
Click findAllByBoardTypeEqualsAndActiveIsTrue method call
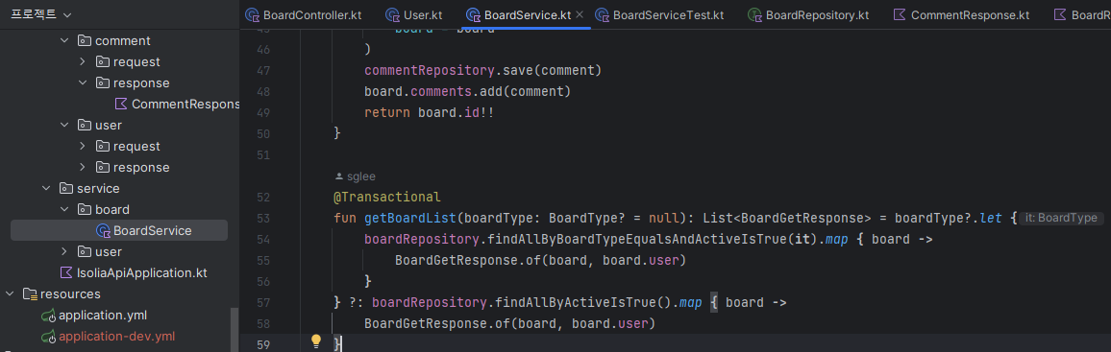click(x=640, y=240)
